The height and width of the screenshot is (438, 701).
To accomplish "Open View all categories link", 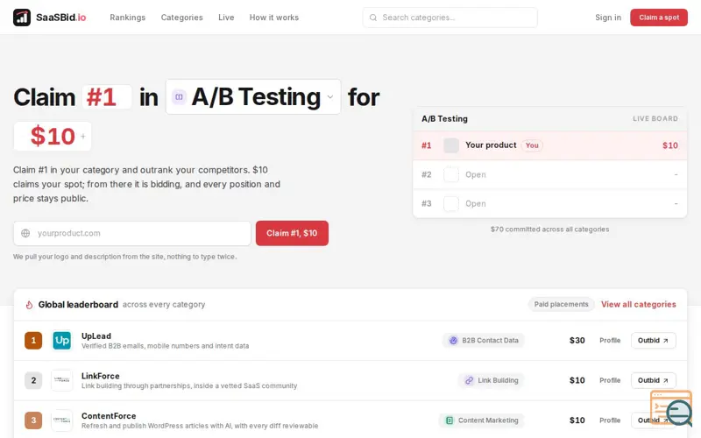I will 639,304.
